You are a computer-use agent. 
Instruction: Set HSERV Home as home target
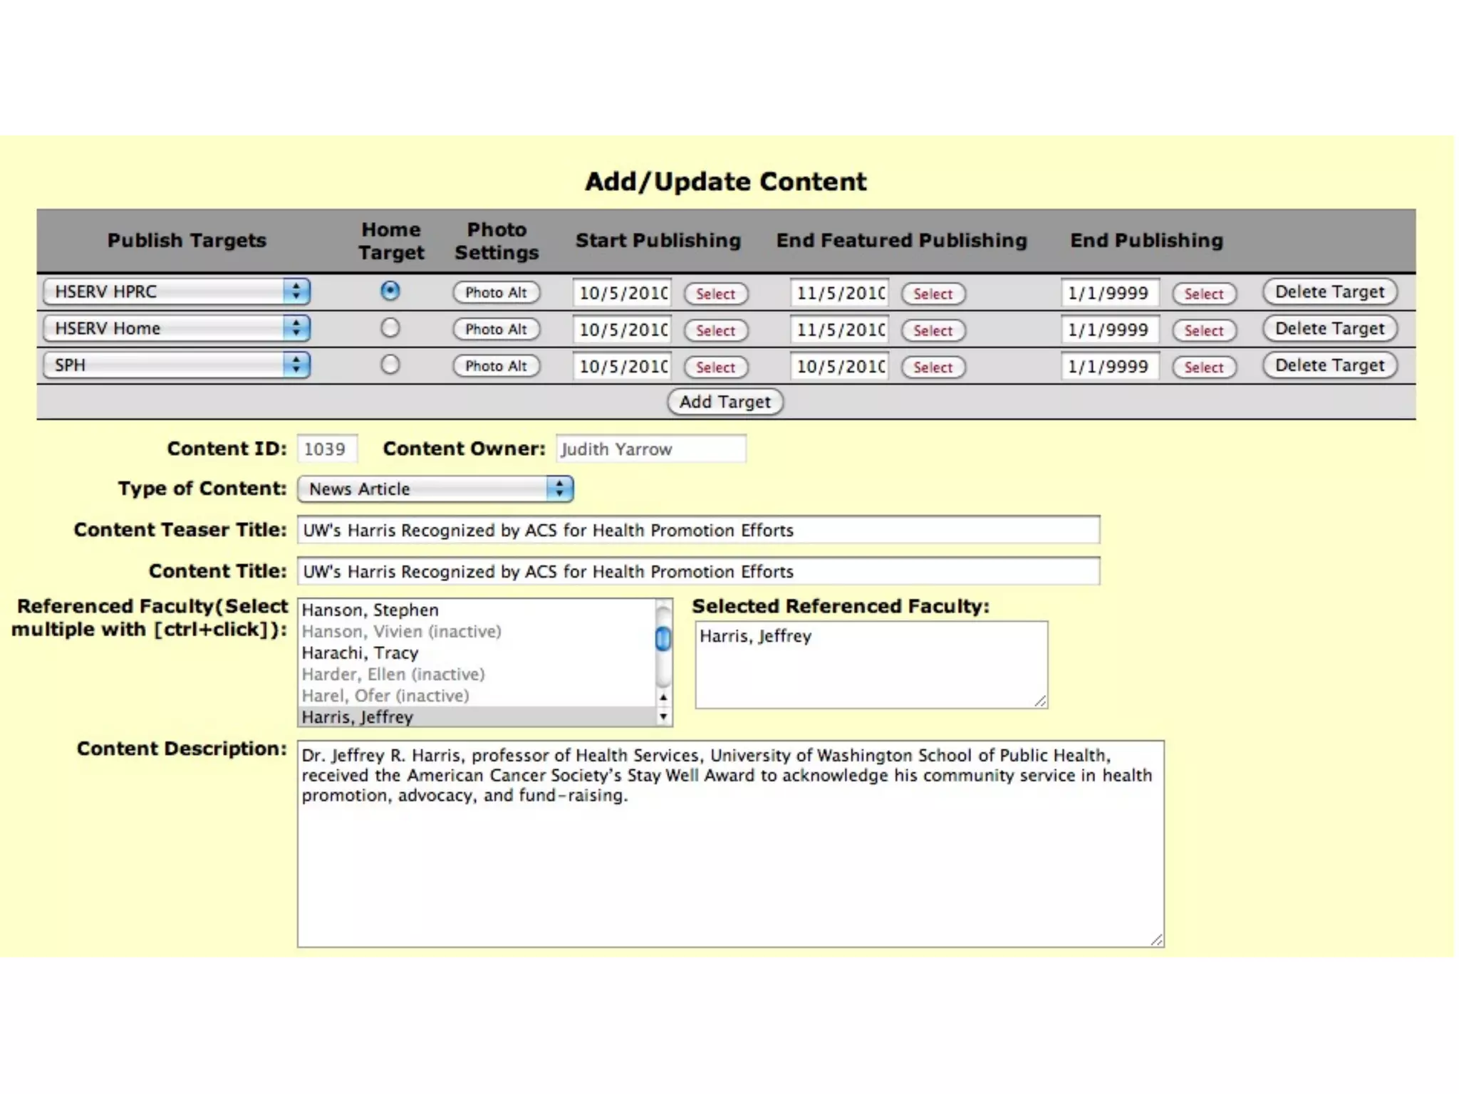390,328
